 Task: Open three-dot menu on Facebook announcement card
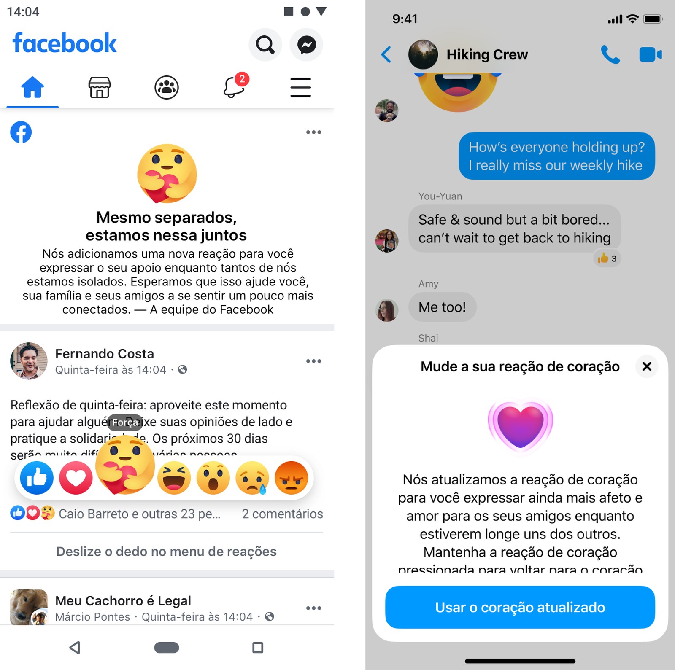coord(313,132)
